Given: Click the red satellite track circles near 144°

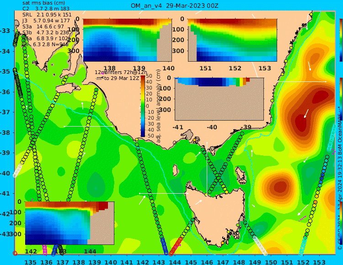Looking at the screenshot, I should pyautogui.click(x=176, y=246).
